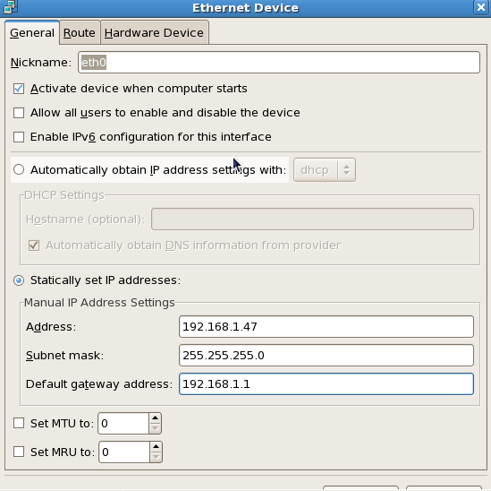Select Statically set IP addresses radio
The image size is (491, 491).
(19, 280)
